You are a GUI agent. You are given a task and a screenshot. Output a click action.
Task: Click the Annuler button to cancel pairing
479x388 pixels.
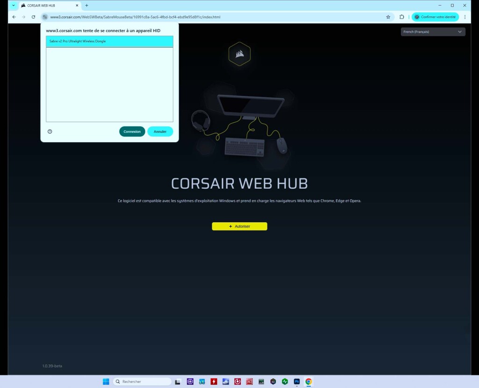click(x=160, y=132)
